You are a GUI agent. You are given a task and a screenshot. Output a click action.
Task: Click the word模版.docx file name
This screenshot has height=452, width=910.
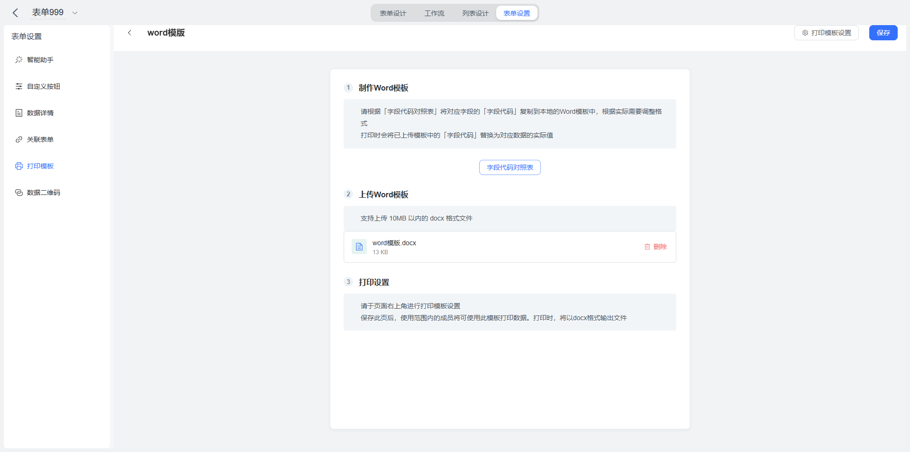(x=394, y=243)
